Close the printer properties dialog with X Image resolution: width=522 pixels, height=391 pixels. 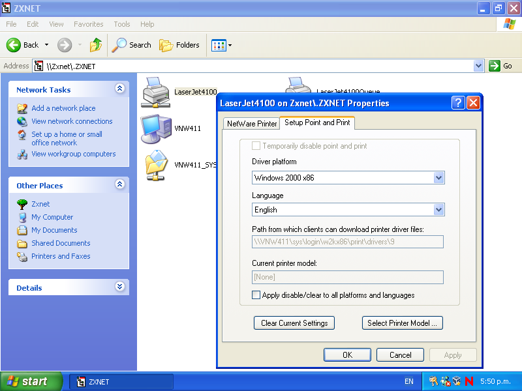[473, 103]
